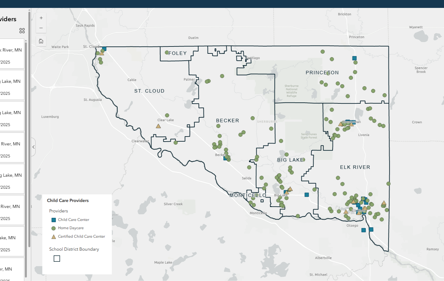Click the Child Care Center square near Becker
This screenshot has width=444, height=281.
pyautogui.click(x=224, y=158)
